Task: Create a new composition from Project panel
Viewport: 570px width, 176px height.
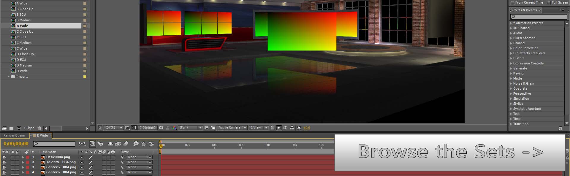Action: pyautogui.click(x=19, y=129)
